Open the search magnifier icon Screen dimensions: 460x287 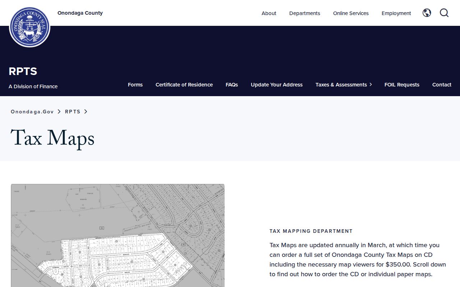(x=444, y=13)
